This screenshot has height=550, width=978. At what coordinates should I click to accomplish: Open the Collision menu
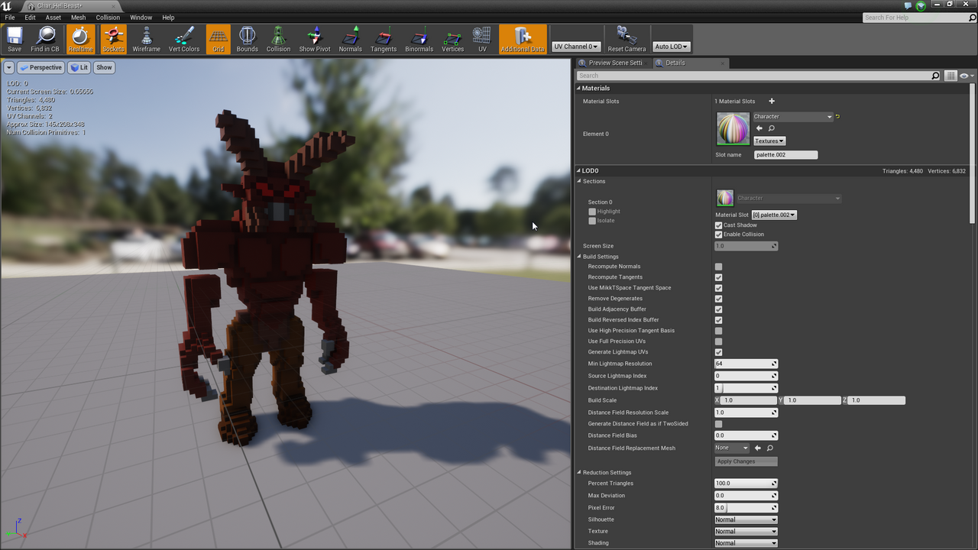[108, 18]
